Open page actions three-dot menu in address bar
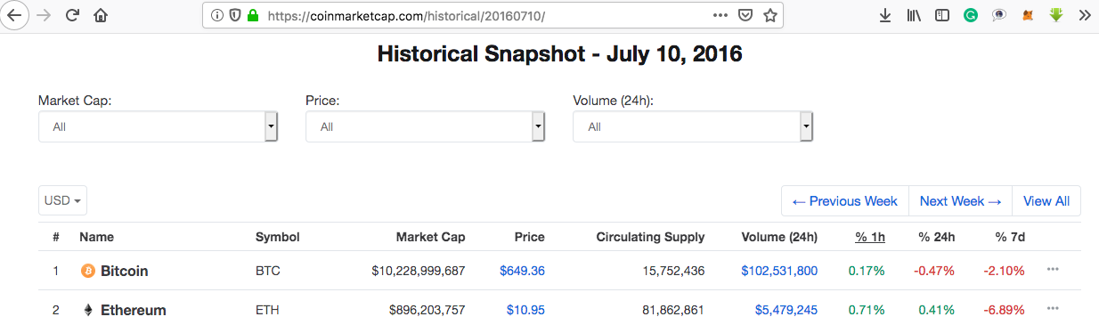 [x=720, y=15]
